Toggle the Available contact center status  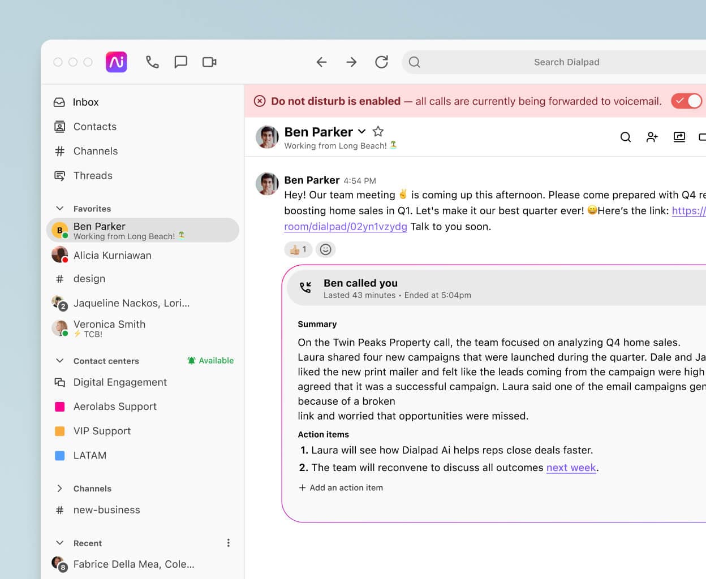click(x=210, y=361)
